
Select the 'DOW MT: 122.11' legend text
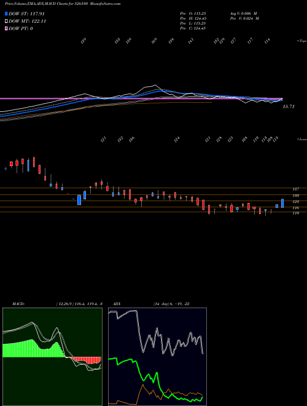coord(27,22)
